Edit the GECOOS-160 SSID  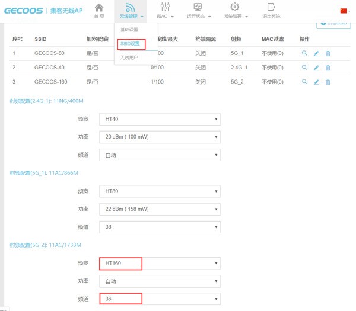(316, 82)
